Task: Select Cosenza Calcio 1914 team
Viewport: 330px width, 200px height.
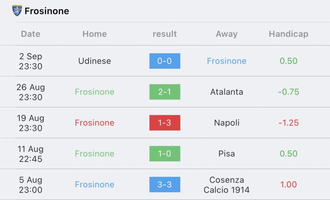Action: (227, 185)
